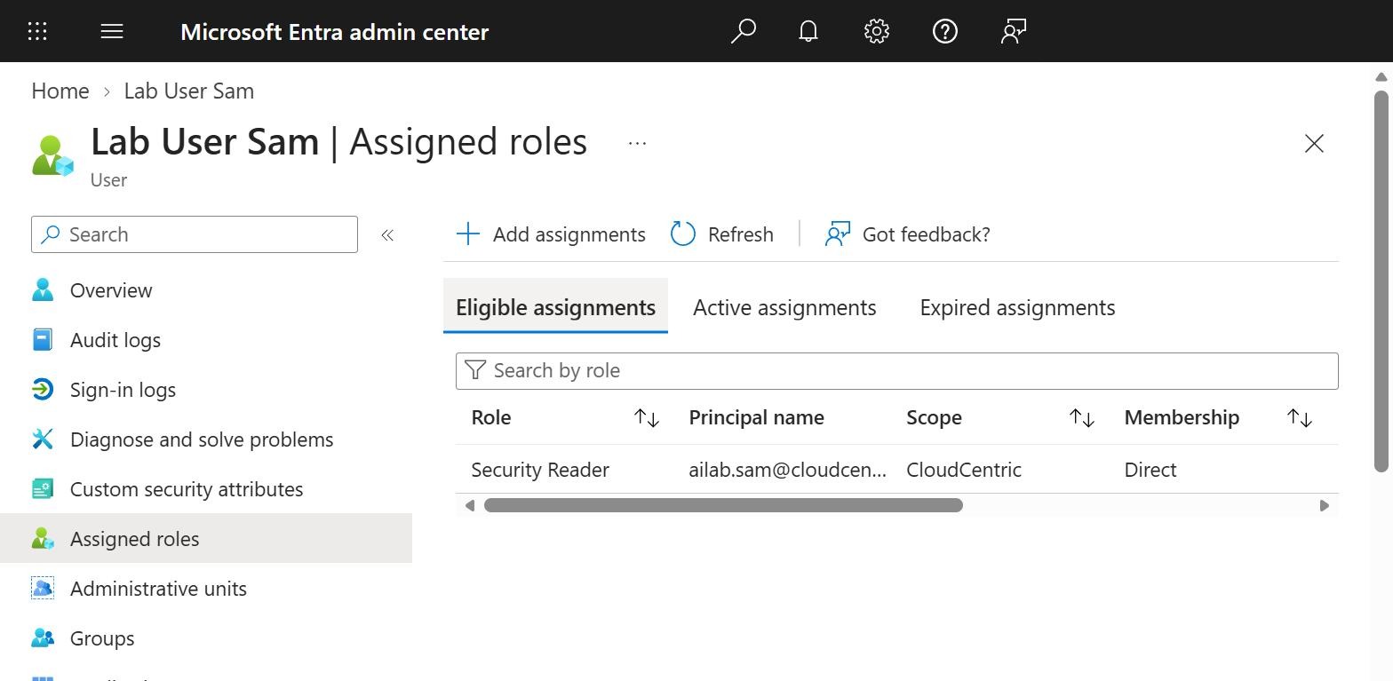Image resolution: width=1393 pixels, height=681 pixels.
Task: Select Assigned roles in the sidebar
Action: point(206,538)
